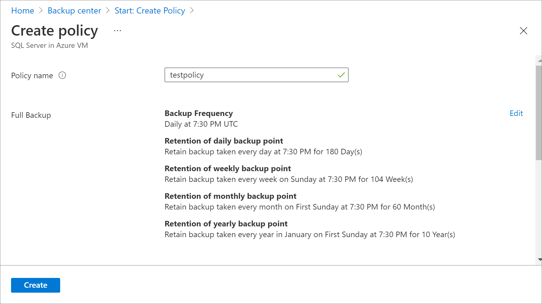This screenshot has width=542, height=304.
Task: Click the scrollbar down arrow
Action: 539,259
